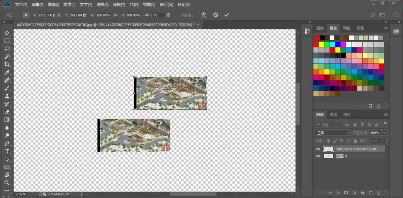The height and width of the screenshot is (198, 403).
Task: Link layers with the chain icon
Action: [330, 193]
